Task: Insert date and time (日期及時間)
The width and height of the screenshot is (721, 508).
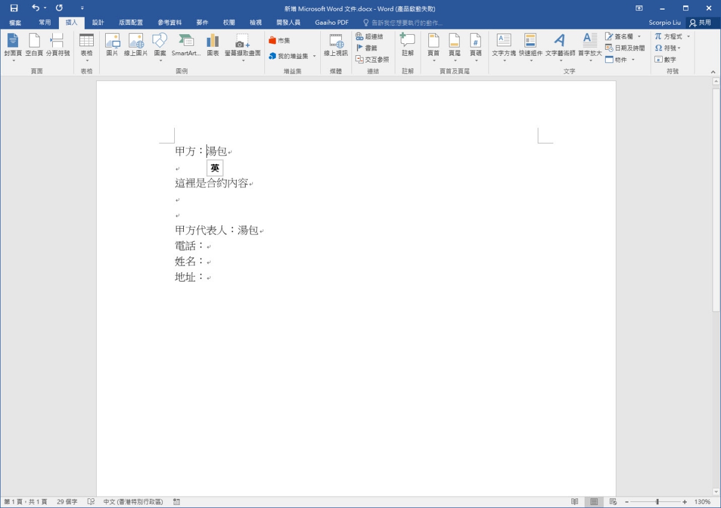Action: click(625, 48)
